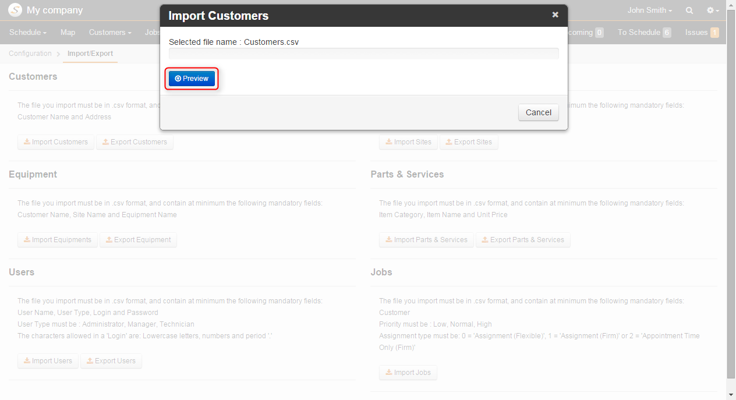Select the Import/Export breadcrumb tab
The width and height of the screenshot is (736, 400).
(90, 54)
